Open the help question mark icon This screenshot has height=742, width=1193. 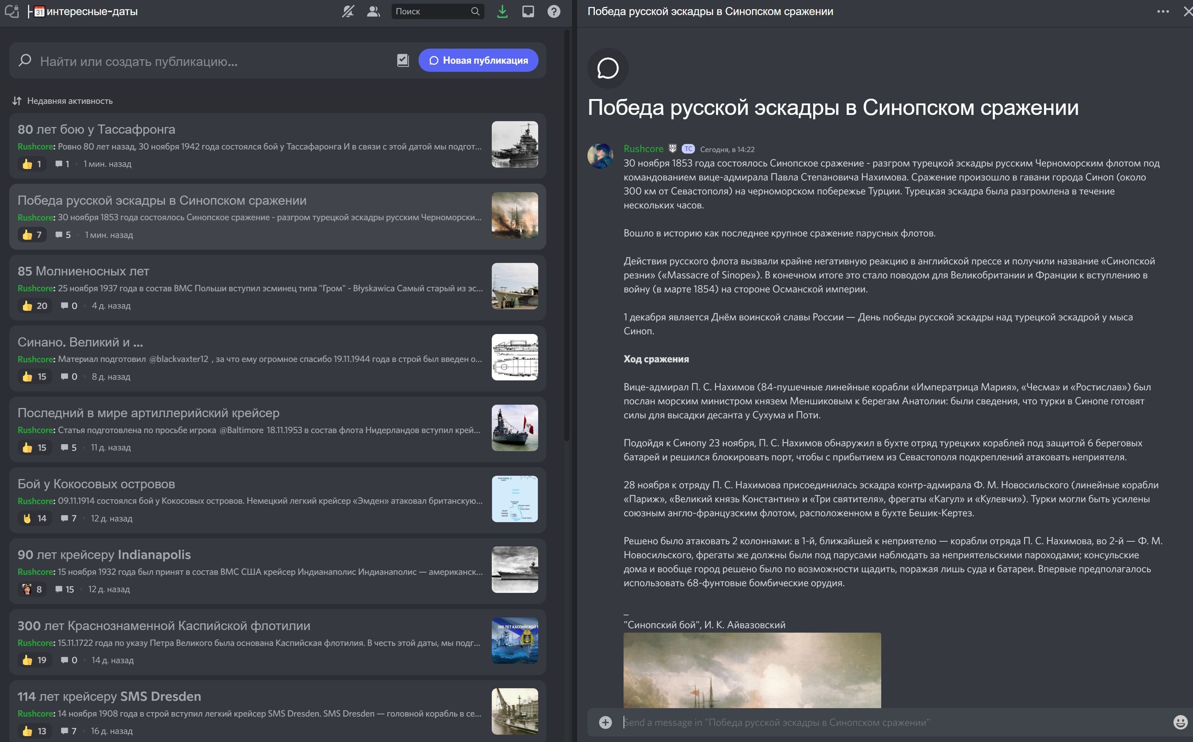click(x=554, y=11)
